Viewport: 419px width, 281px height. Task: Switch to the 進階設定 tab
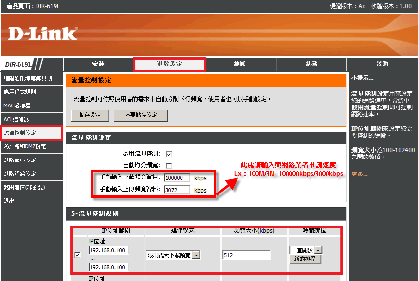[x=169, y=64]
